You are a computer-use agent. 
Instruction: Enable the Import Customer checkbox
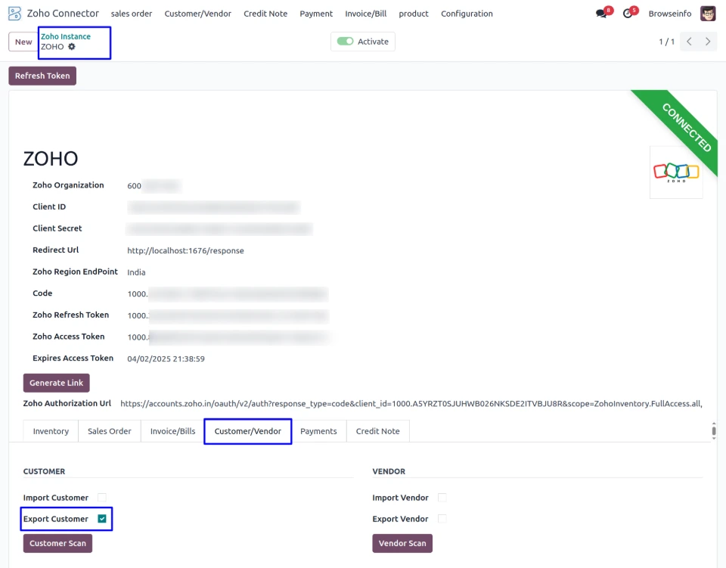coord(102,498)
